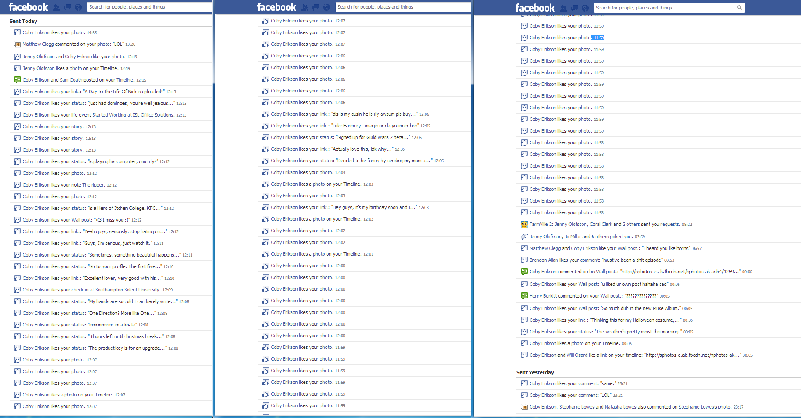The image size is (801, 418).
Task: Click the magnifier search button in right window
Action: (740, 8)
